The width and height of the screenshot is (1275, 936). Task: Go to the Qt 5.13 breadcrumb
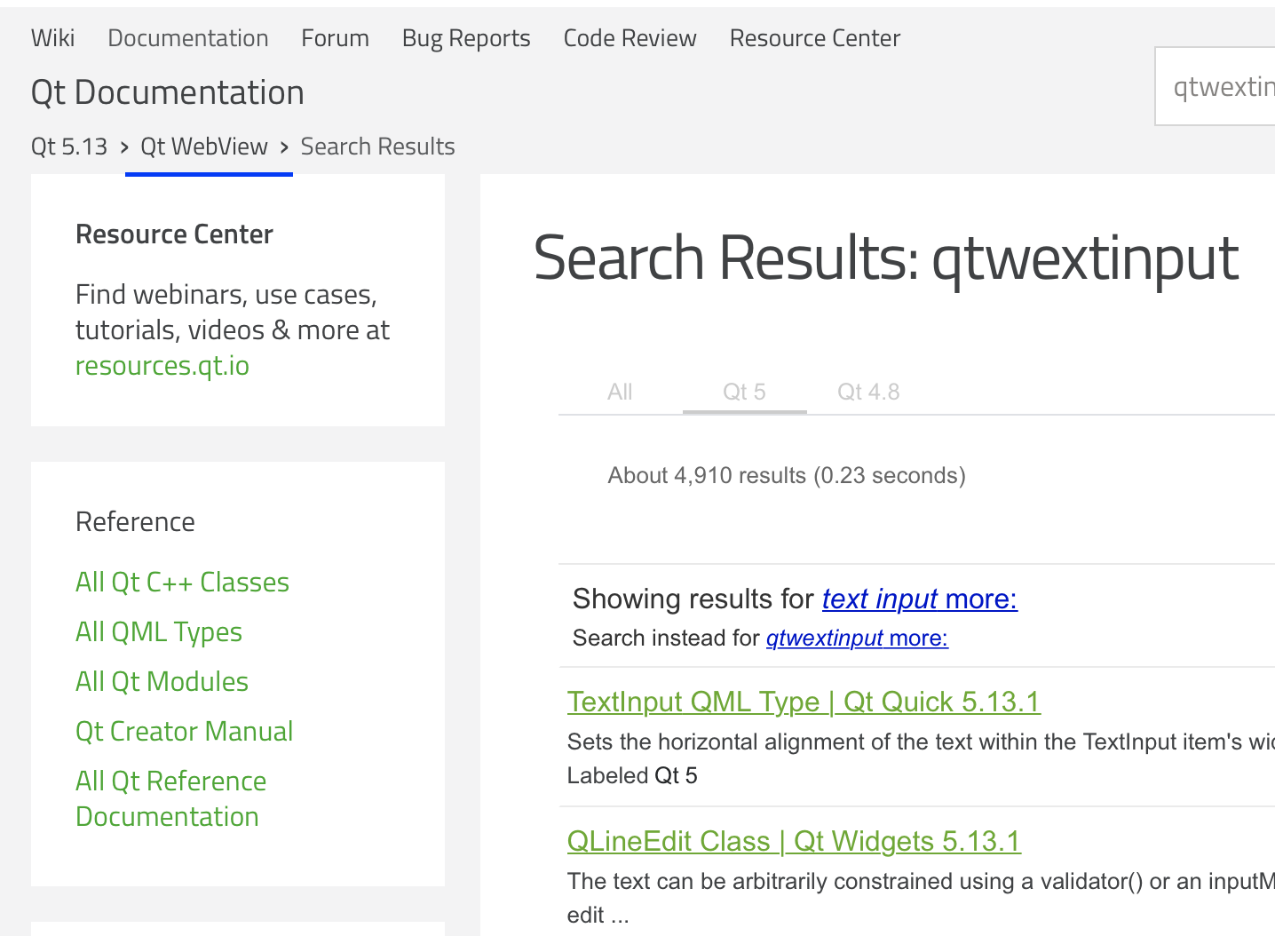click(x=69, y=147)
